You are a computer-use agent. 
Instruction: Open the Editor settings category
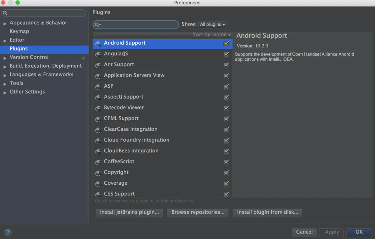click(17, 40)
